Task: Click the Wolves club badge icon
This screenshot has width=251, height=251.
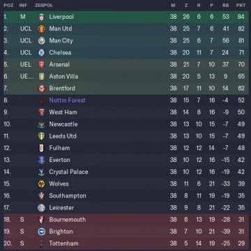Action: 41,184
